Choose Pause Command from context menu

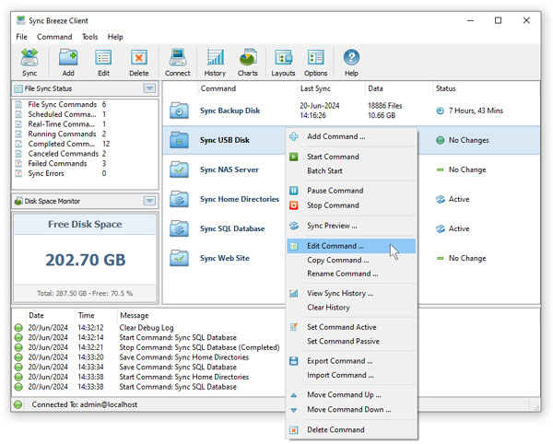(x=351, y=191)
